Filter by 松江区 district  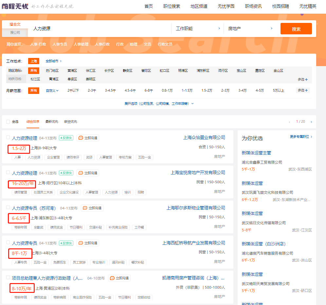(x=35, y=79)
